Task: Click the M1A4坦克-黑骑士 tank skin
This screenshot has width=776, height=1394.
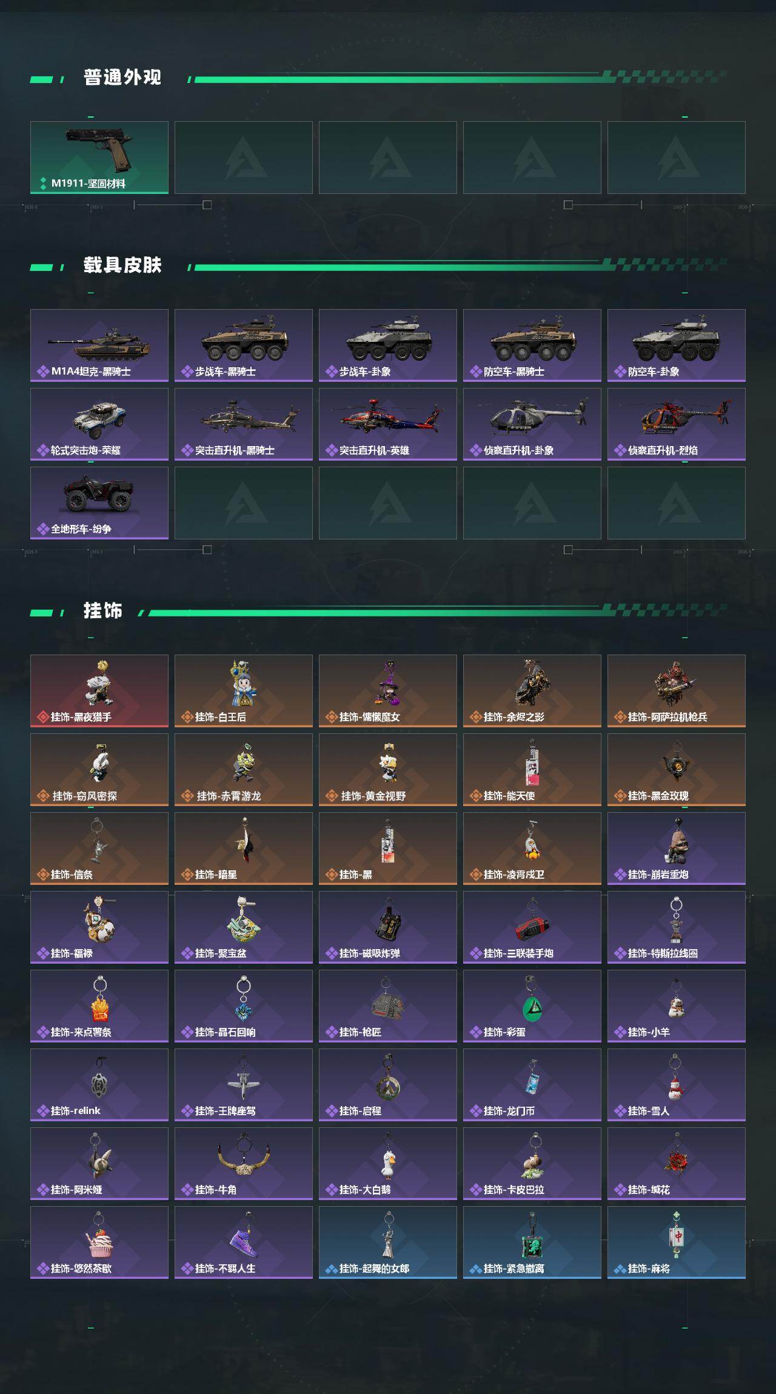Action: [99, 345]
